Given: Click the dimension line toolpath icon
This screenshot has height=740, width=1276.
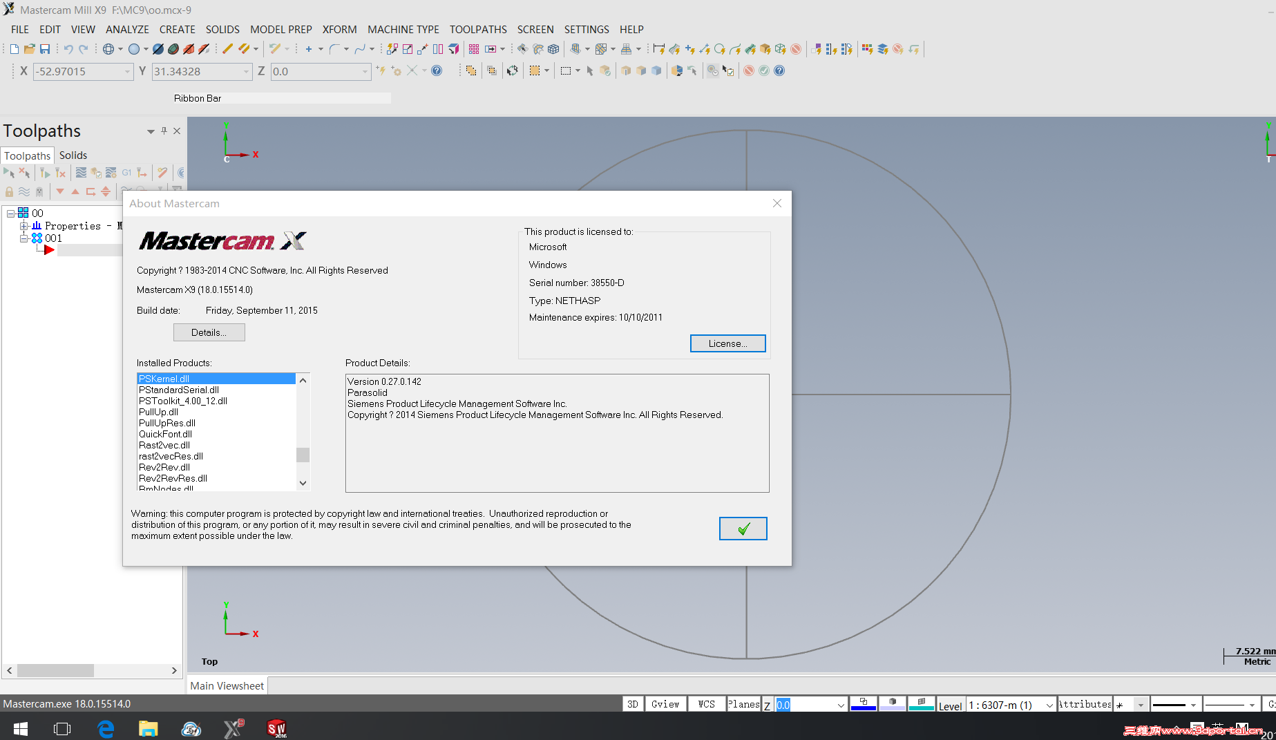Looking at the screenshot, I should pos(658,49).
